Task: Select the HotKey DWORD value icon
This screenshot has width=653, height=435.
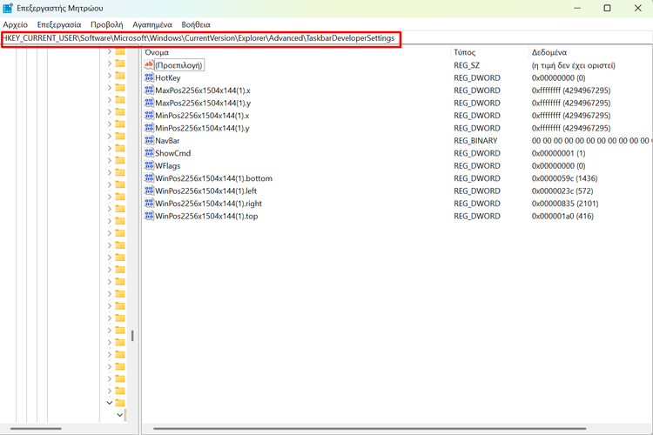Action: 149,77
